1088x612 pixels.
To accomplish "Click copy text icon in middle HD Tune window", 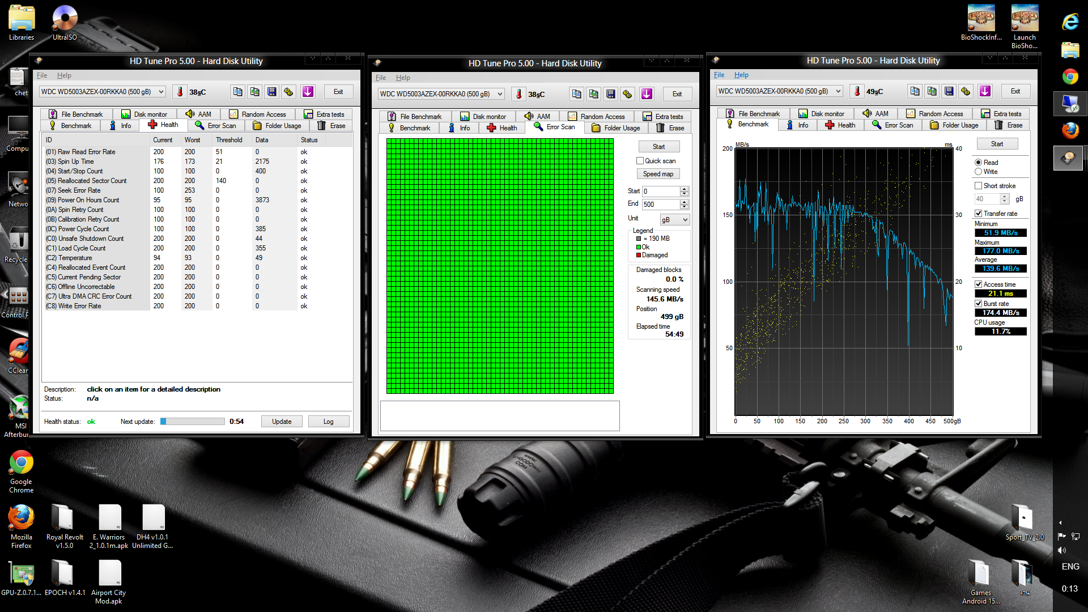I will coord(576,94).
